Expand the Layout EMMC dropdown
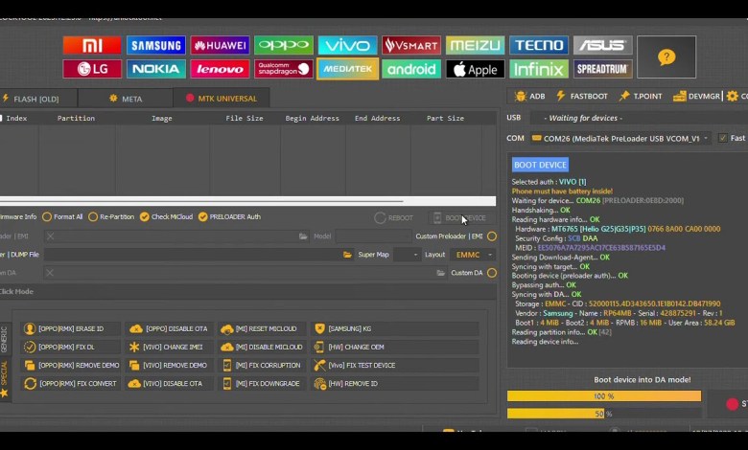Screen dimensions: 748x450 pos(474,255)
